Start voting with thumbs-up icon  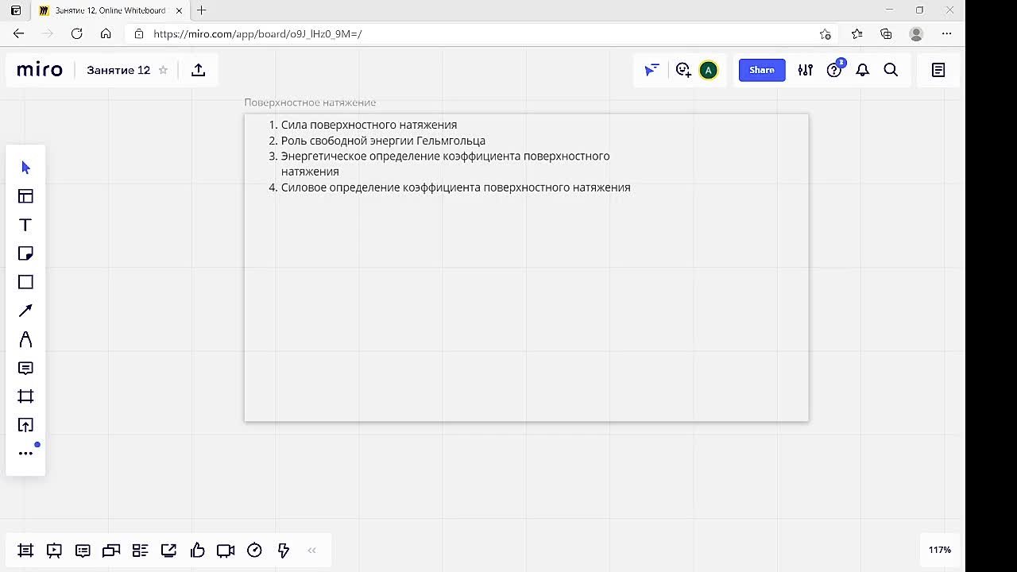click(197, 550)
